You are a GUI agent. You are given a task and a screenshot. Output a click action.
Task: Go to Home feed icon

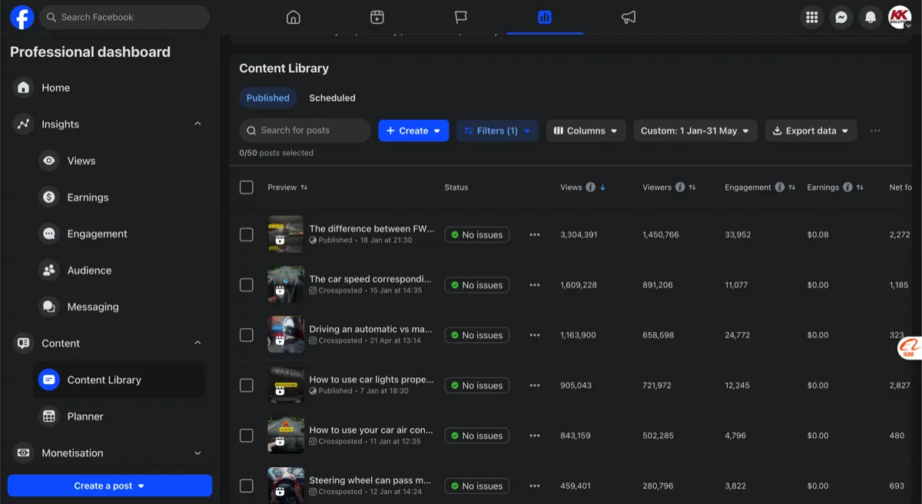(293, 17)
